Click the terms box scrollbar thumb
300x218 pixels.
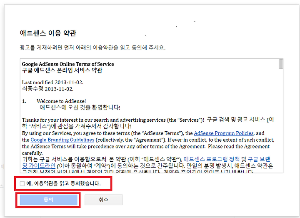click(x=281, y=64)
